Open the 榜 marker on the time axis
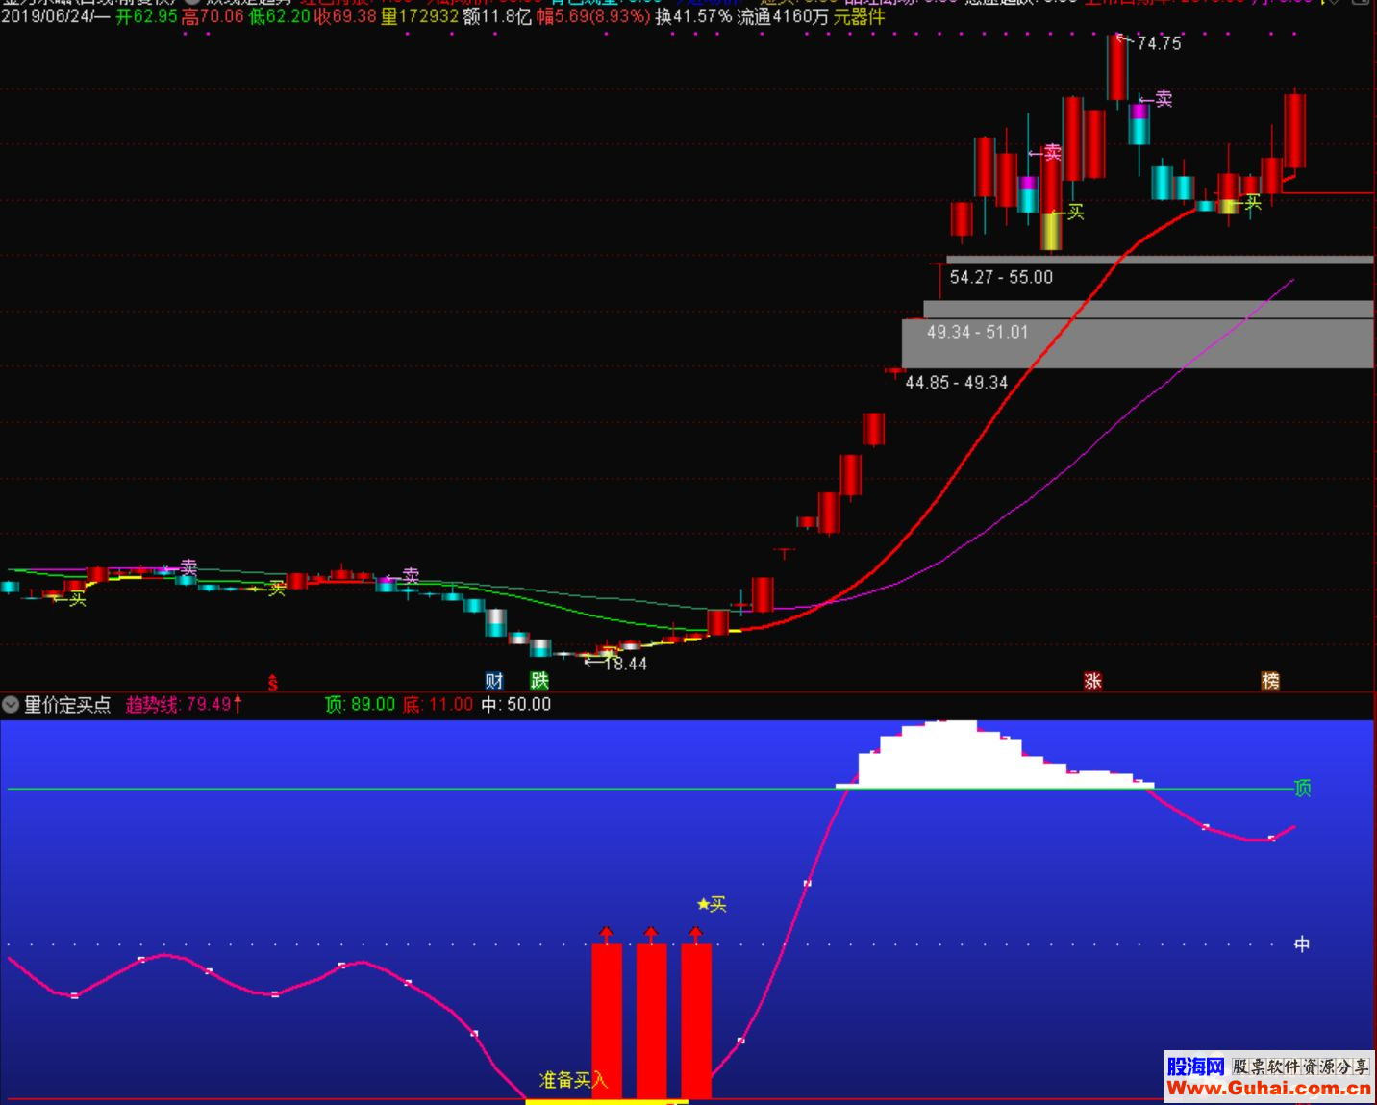 pos(1270,681)
